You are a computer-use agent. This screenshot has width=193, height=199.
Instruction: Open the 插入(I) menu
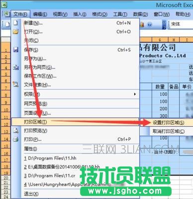point(80,14)
